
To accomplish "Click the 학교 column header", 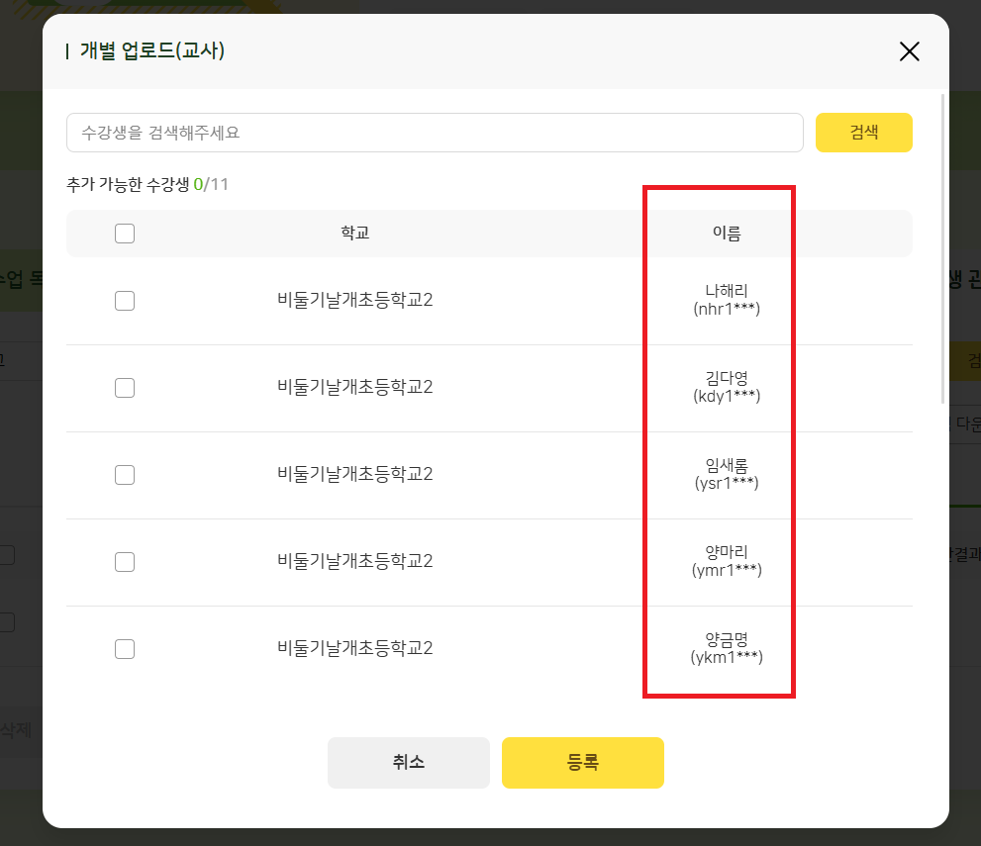I will point(355,234).
